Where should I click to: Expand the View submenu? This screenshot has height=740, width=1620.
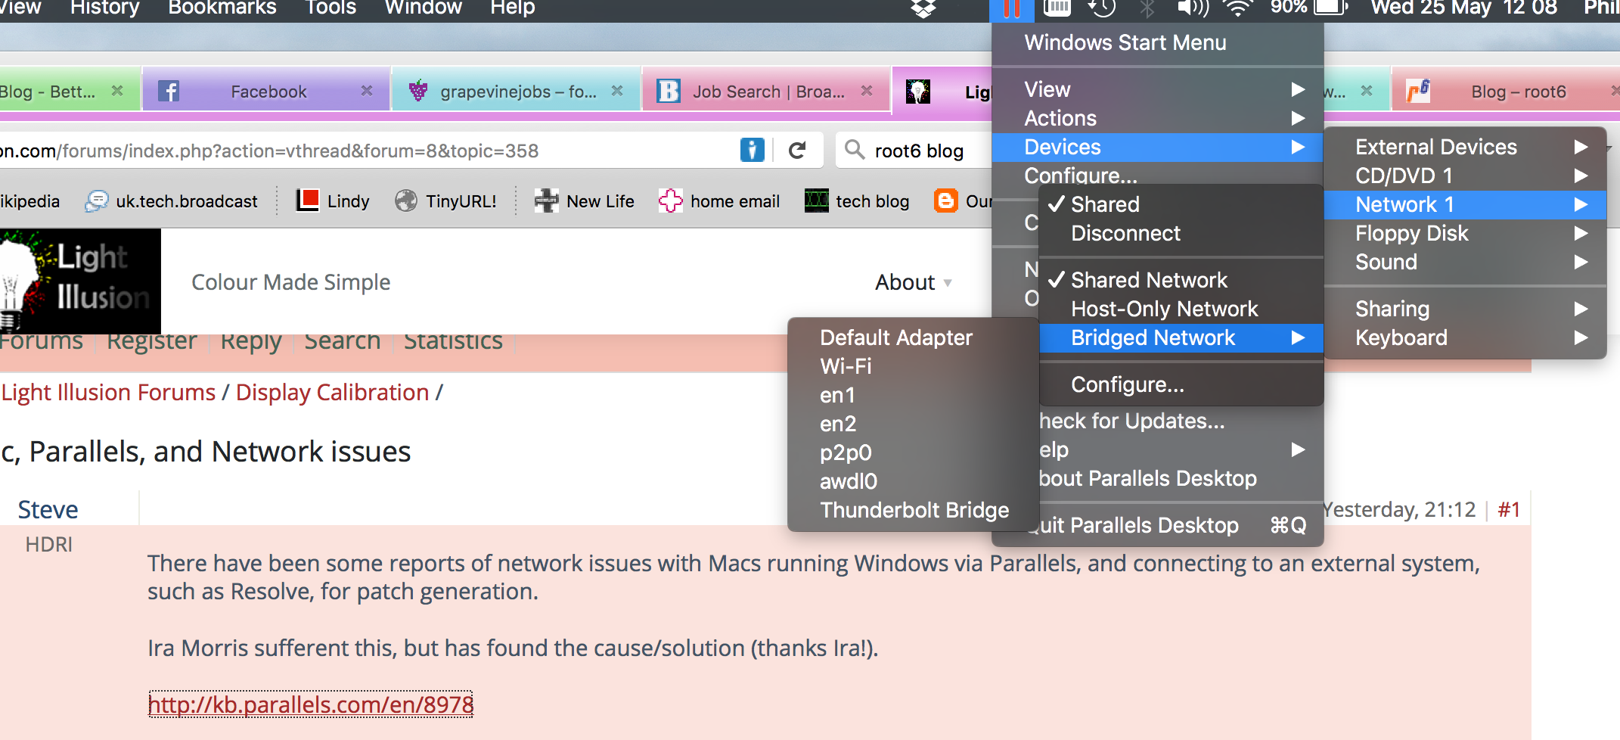[1157, 89]
